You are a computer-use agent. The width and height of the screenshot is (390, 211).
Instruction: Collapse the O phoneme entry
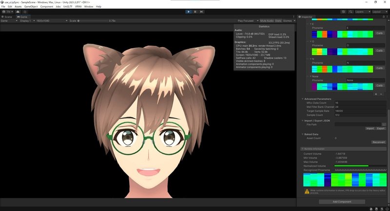[x=311, y=41]
